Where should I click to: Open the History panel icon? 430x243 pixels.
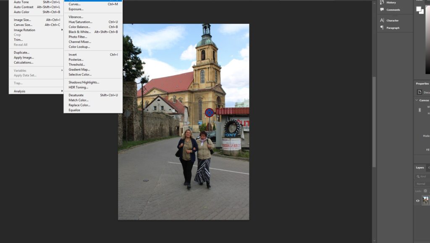coord(382,2)
